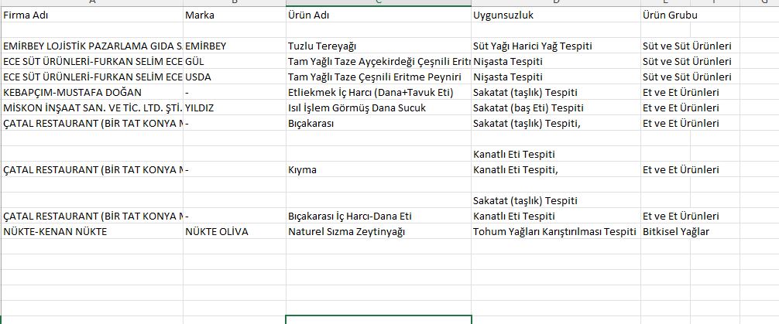Click 'Nişasta Tespiti' in the USDA row

pos(556,77)
